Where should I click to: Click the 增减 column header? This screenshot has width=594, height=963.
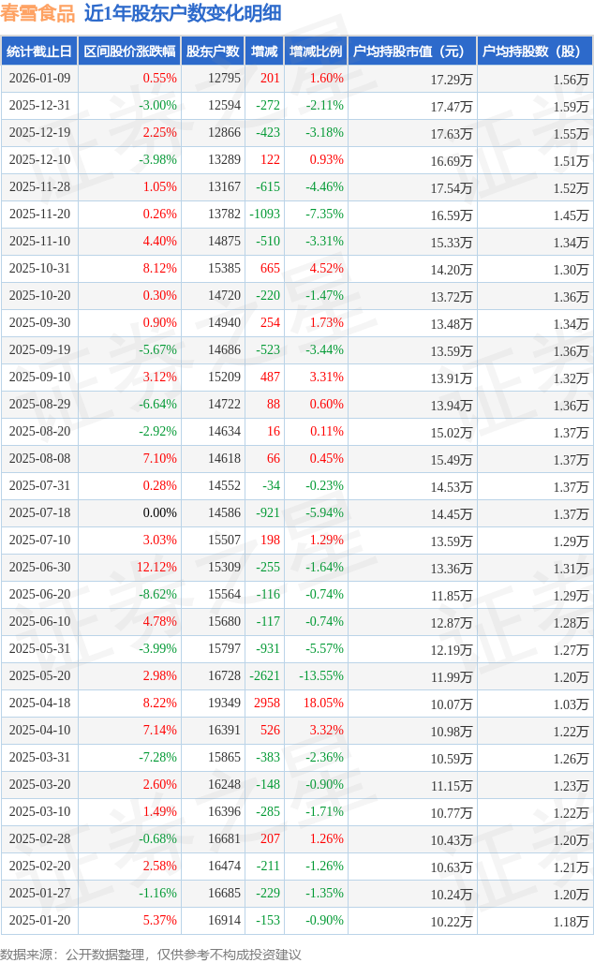[264, 52]
